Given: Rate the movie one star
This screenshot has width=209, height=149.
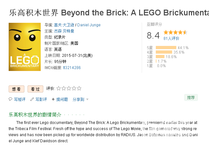Looking at the screenshot, I should pos(59,88).
